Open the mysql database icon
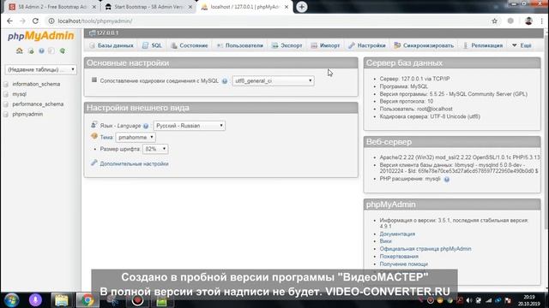 click(x=6, y=94)
